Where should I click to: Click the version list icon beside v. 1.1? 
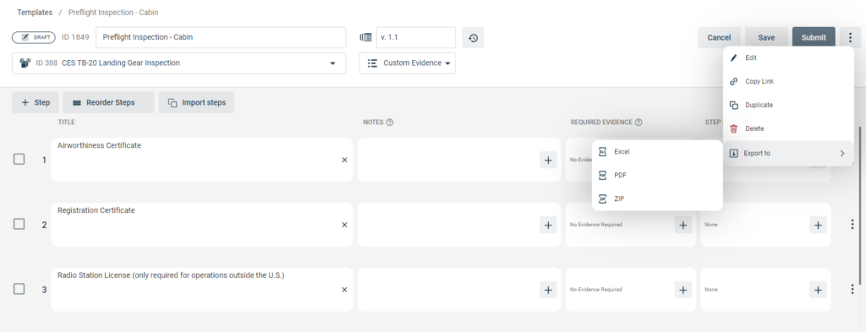pos(365,37)
